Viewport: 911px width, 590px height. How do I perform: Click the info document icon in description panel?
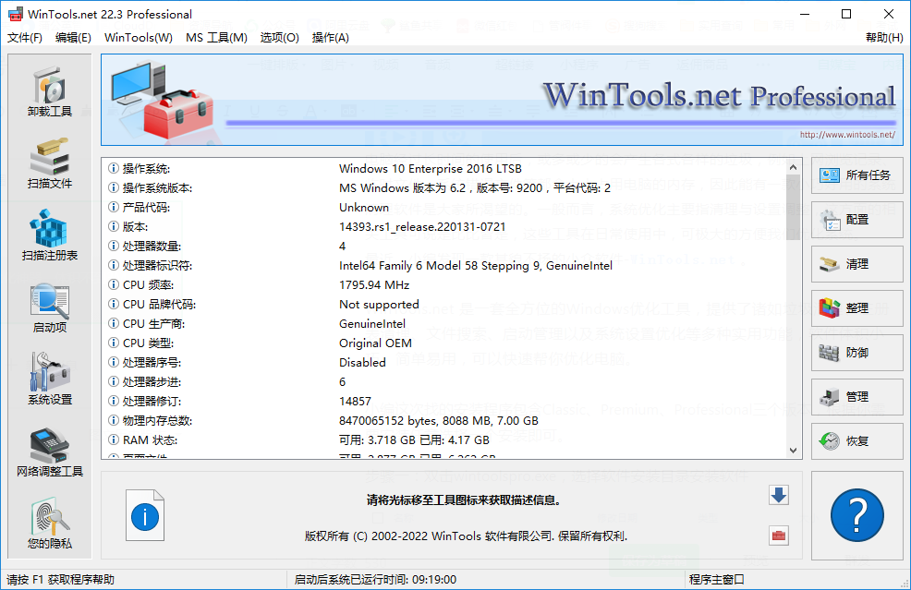coord(145,515)
